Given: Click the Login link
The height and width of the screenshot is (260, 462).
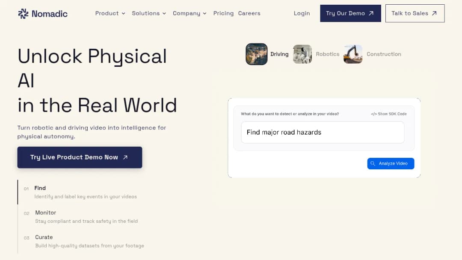Looking at the screenshot, I should click(302, 13).
